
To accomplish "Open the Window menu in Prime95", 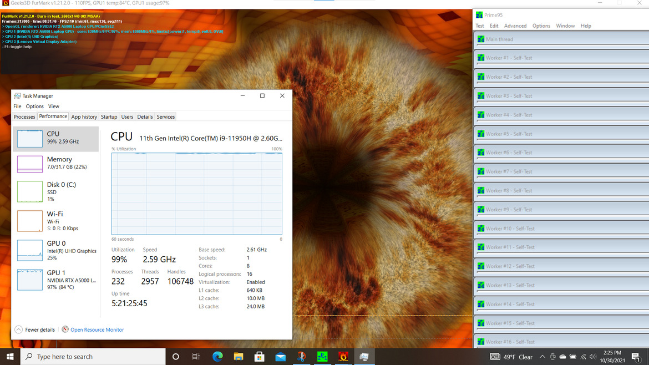I will point(565,26).
